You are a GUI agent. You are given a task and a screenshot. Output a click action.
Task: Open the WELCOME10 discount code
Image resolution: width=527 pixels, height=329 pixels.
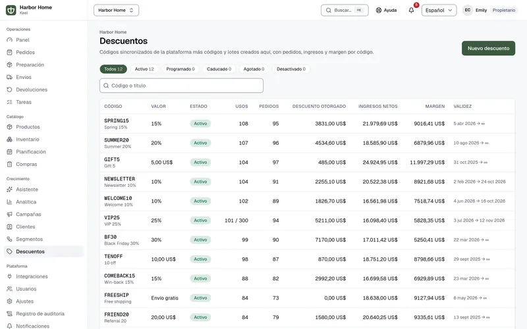118,199
